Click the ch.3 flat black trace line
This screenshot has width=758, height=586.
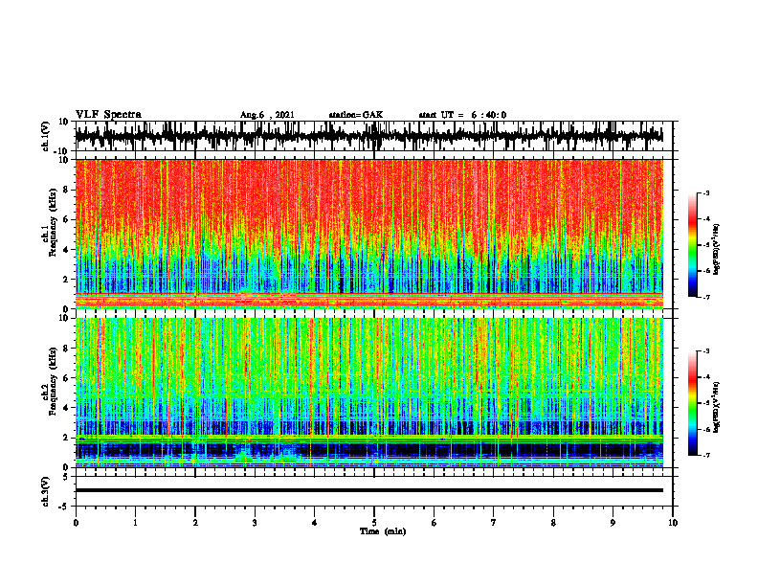tap(368, 490)
